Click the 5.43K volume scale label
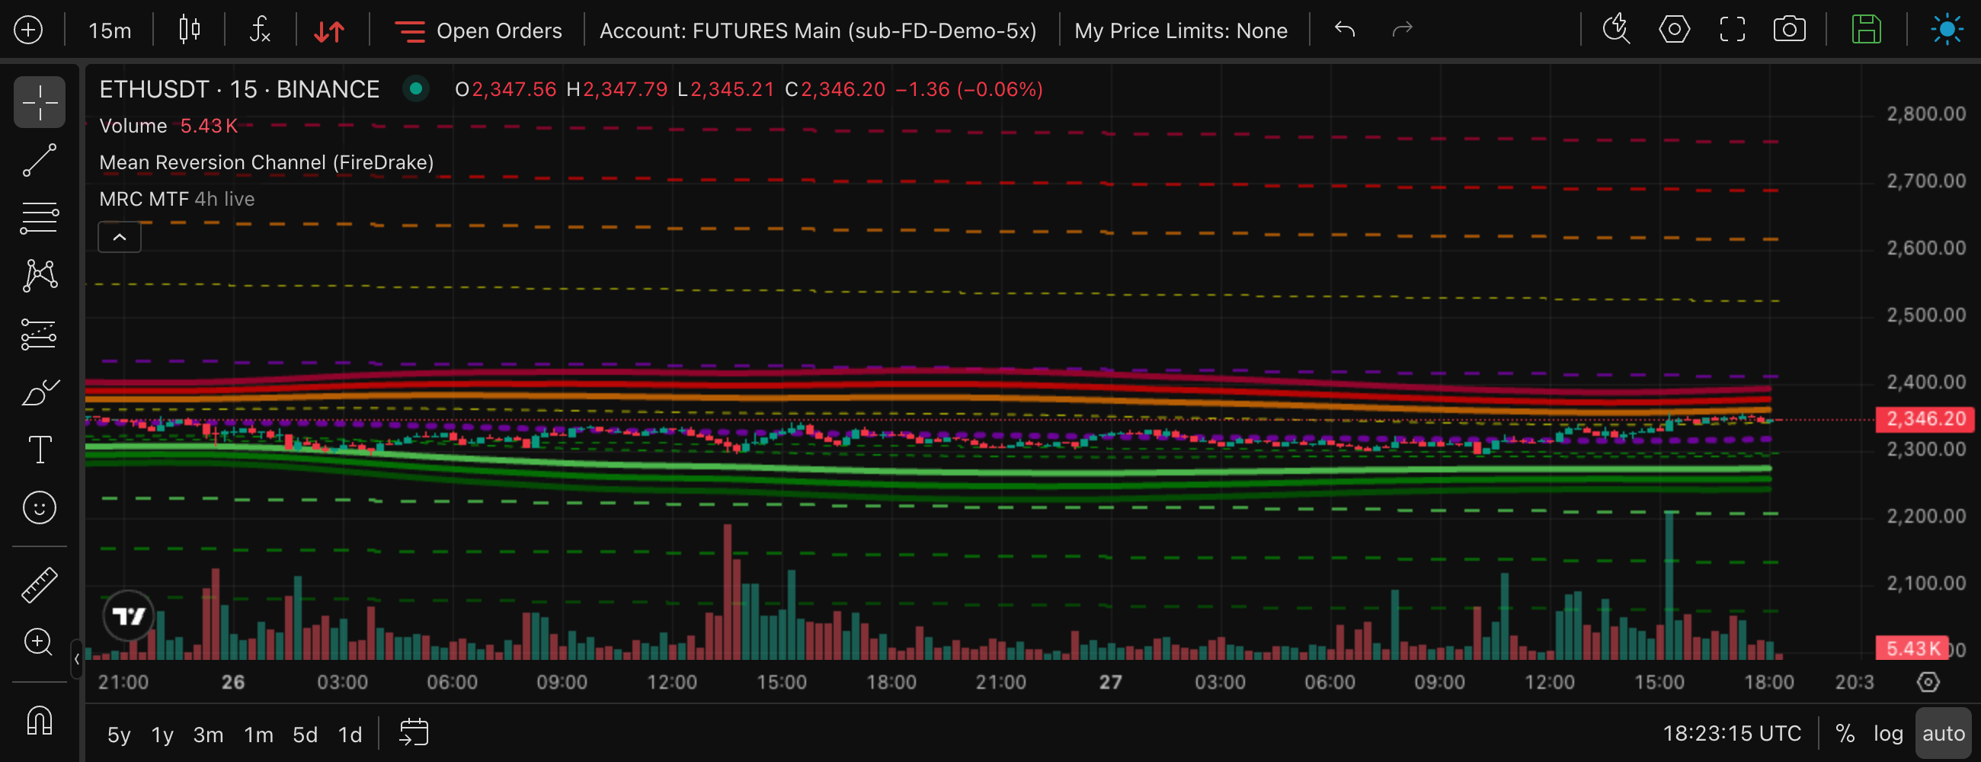 coord(1911,648)
